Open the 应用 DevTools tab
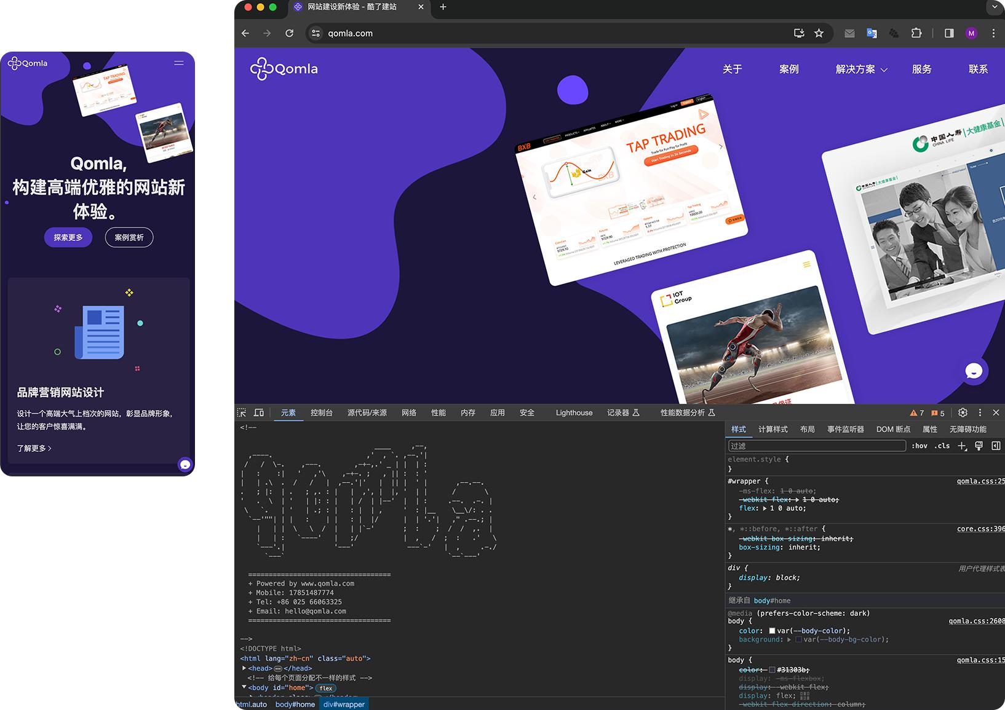The image size is (1005, 710). click(x=498, y=412)
